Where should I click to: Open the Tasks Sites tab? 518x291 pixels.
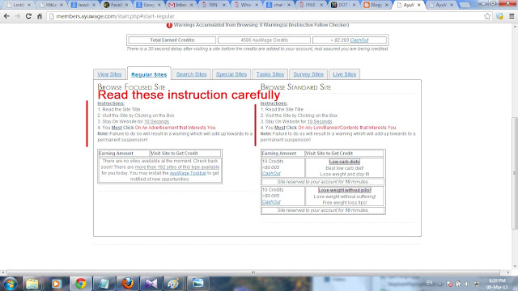pyautogui.click(x=270, y=74)
